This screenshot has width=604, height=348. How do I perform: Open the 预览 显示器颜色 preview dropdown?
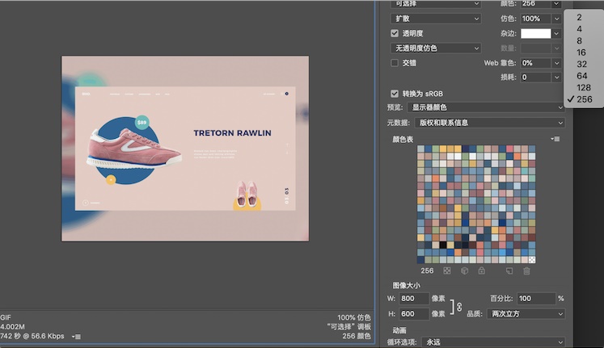[486, 107]
